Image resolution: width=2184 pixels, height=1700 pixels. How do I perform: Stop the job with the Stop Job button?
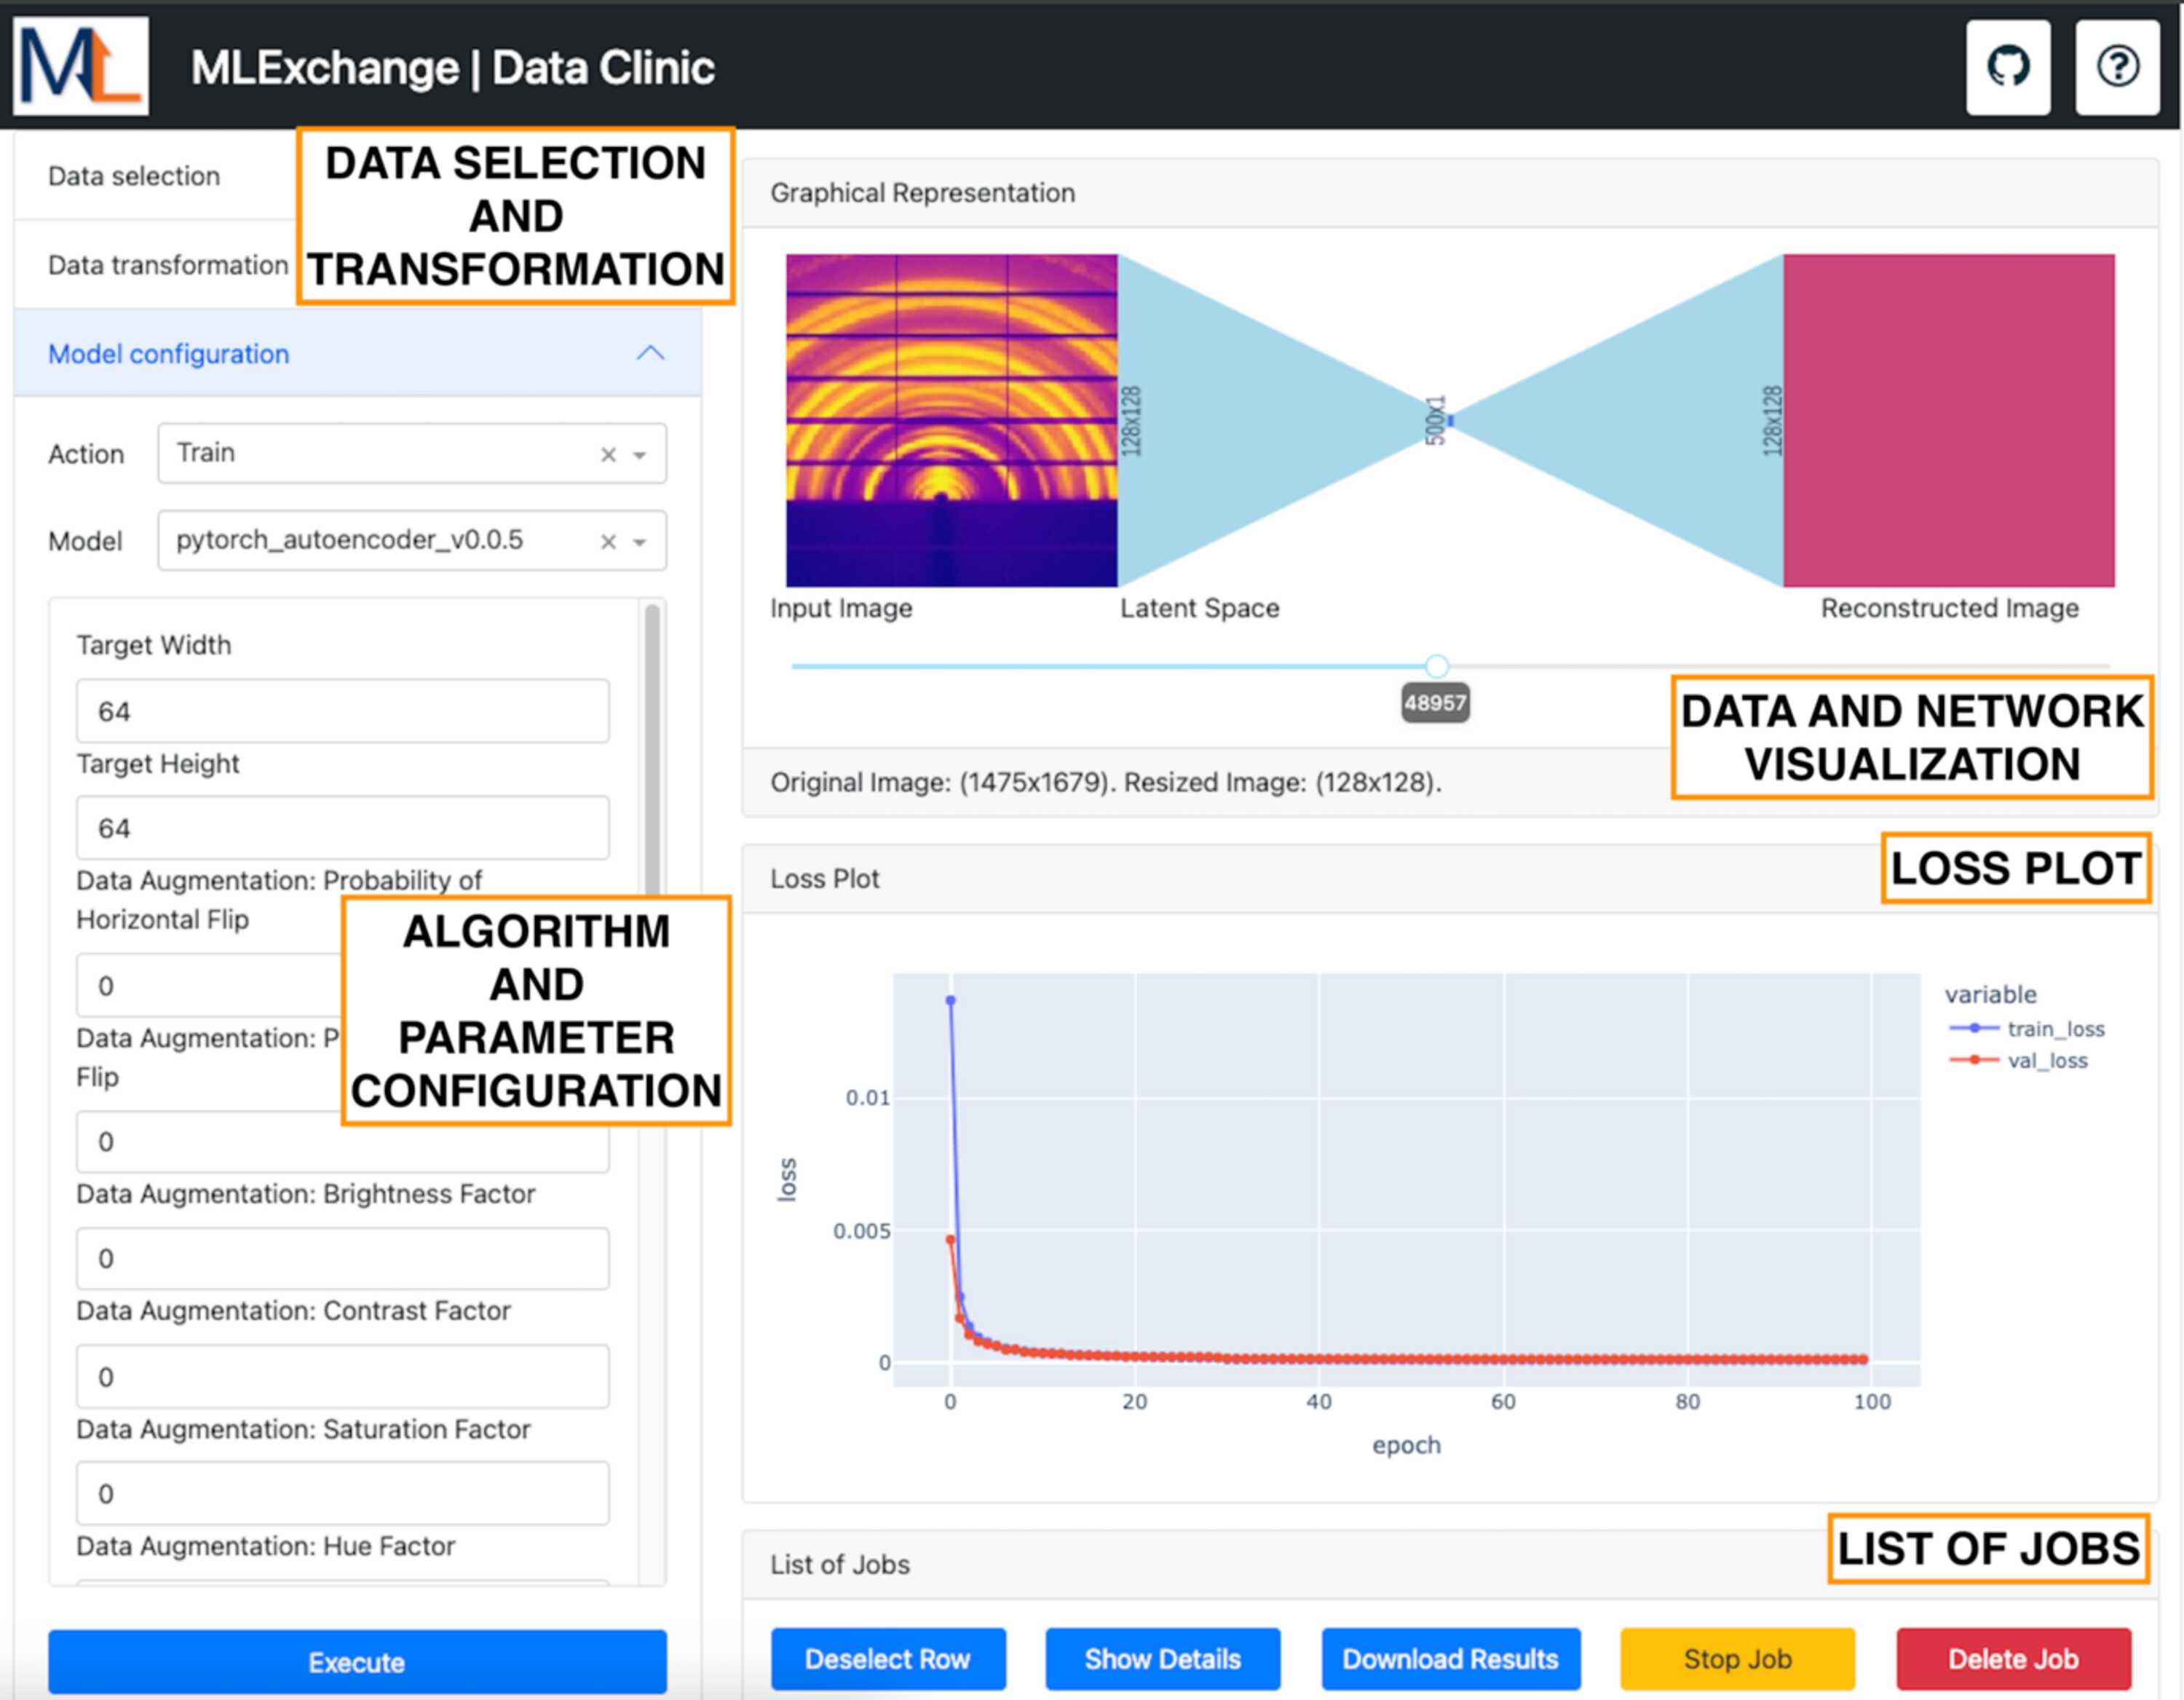click(1737, 1659)
